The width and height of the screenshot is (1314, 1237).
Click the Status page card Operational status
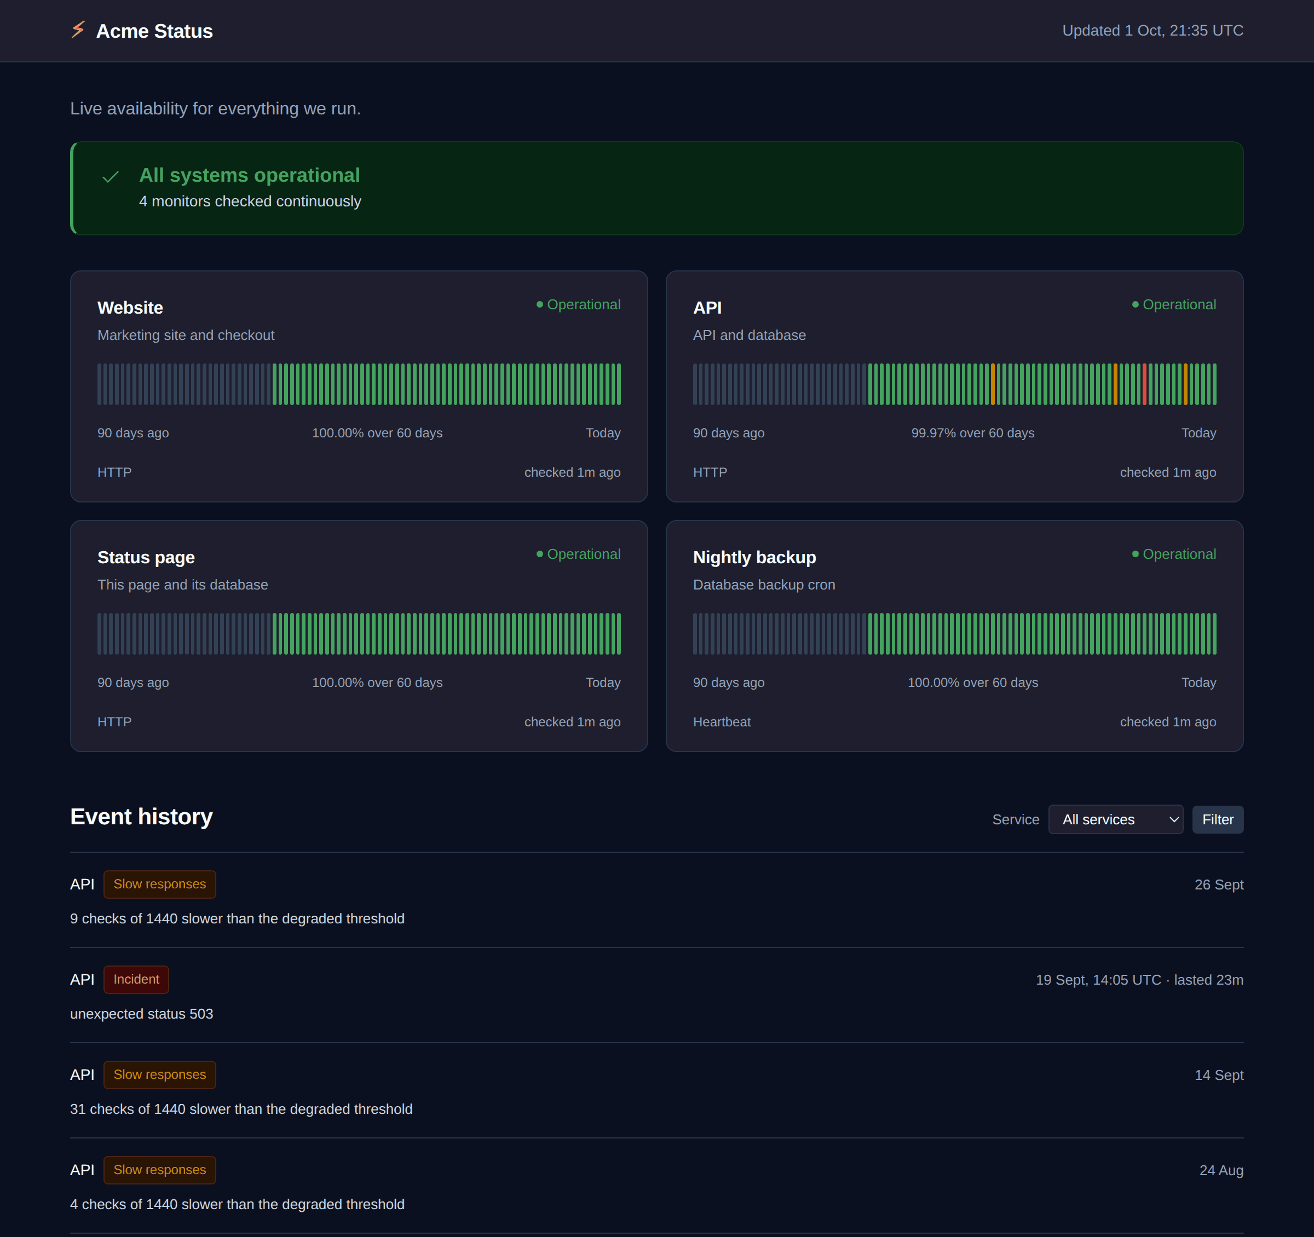point(578,554)
